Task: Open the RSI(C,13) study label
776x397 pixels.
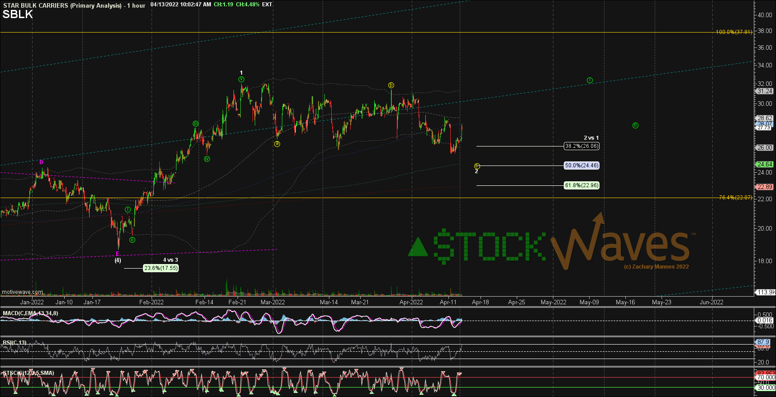Action: 14,343
